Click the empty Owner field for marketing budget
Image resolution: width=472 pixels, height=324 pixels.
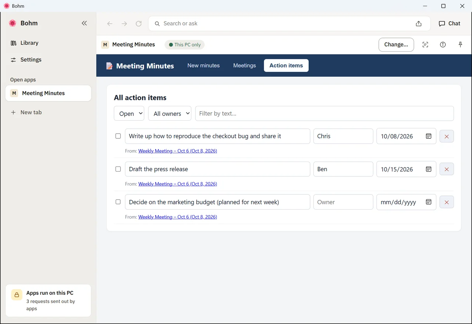(343, 202)
